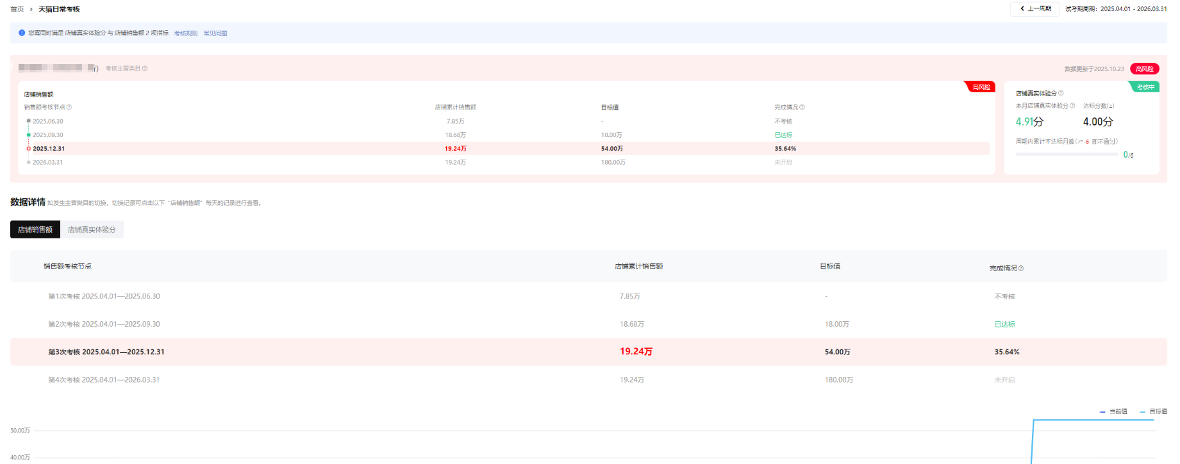This screenshot has height=464, width=1180.
Task: Click the 2025.09.30 green timeline node marker
Action: [28, 135]
